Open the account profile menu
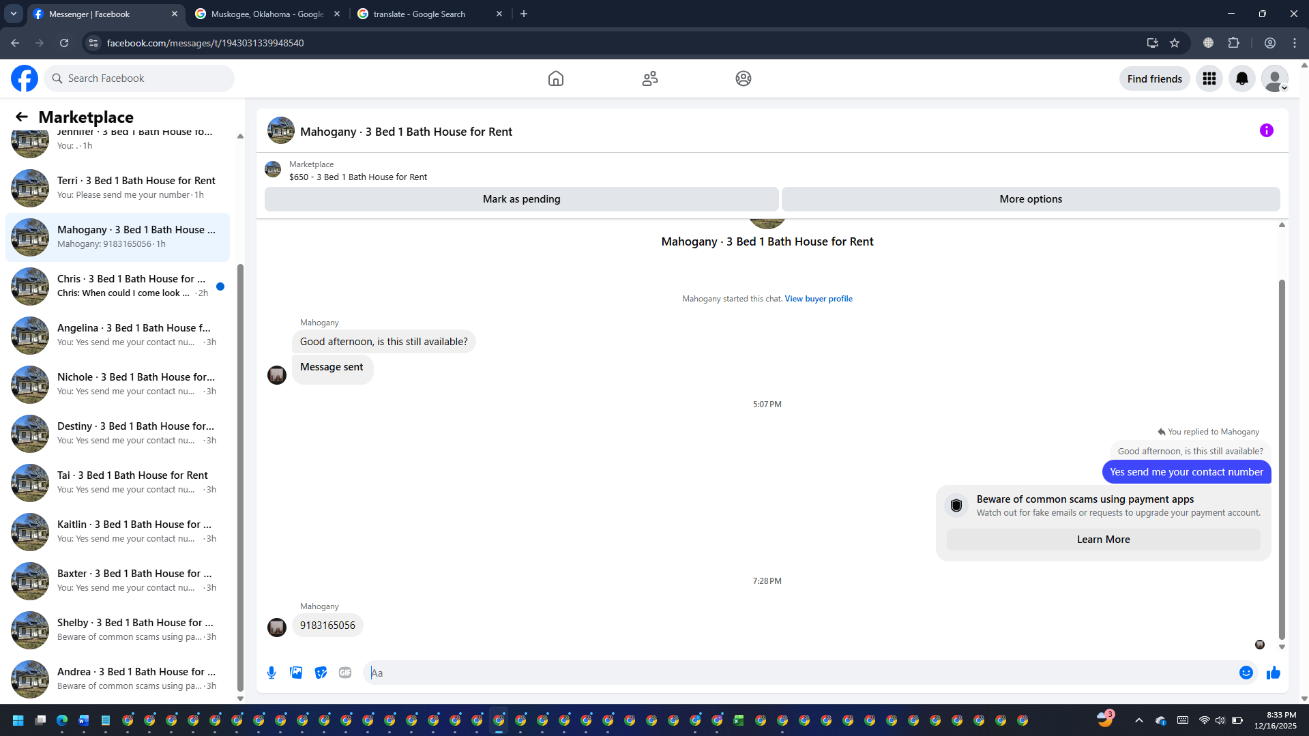1309x736 pixels. pyautogui.click(x=1275, y=78)
